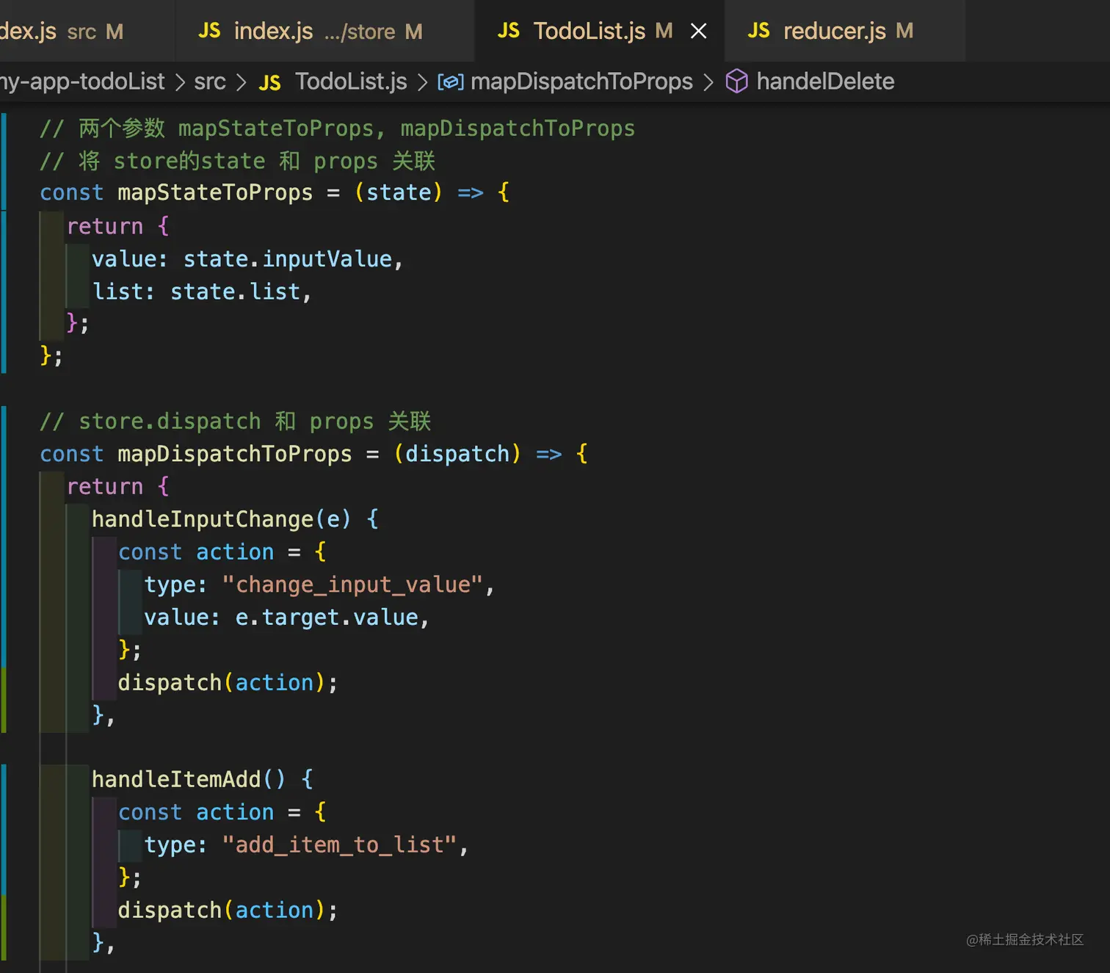Screen dimensions: 1110x973
Task: Click the dispatch parameter in mapDispatchToProps
Action: (x=457, y=455)
